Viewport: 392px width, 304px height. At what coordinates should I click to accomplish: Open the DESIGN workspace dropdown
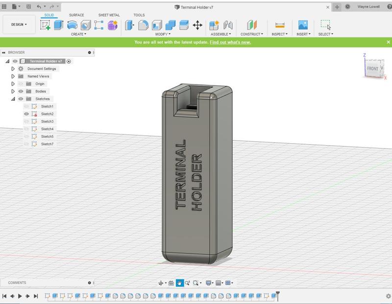[19, 24]
